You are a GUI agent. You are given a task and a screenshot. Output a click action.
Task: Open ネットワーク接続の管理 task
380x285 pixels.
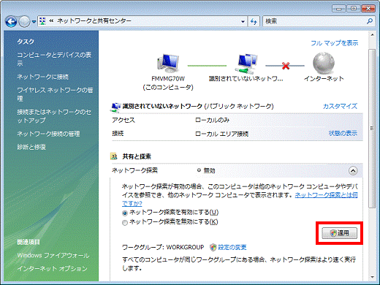(x=48, y=134)
